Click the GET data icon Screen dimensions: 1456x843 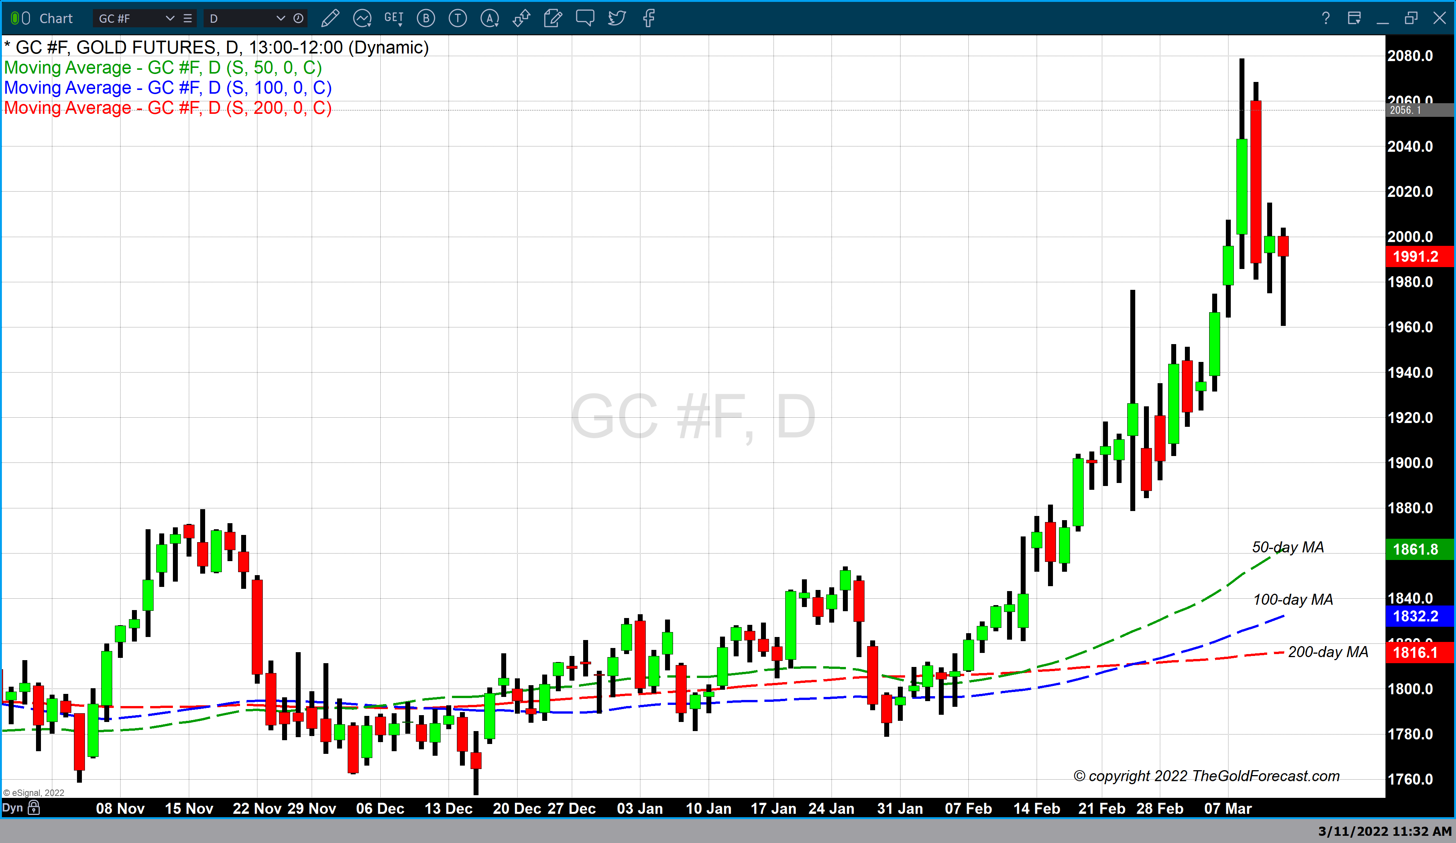394,18
